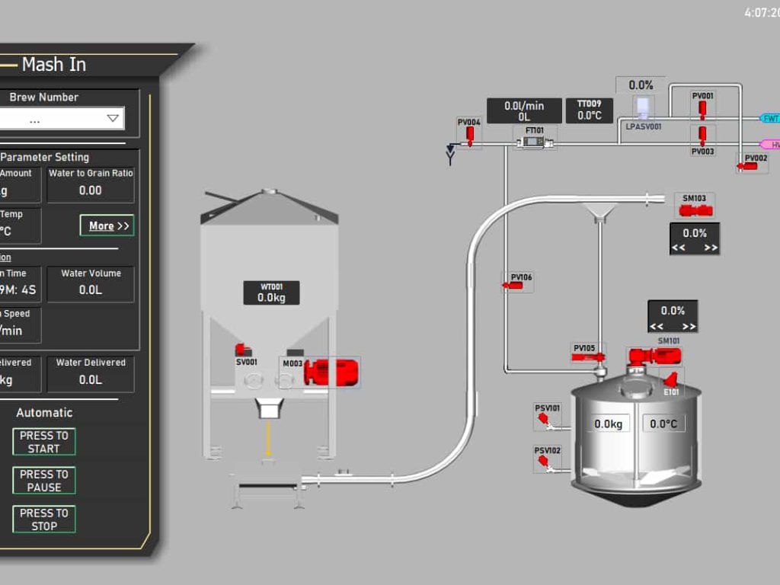Viewport: 780px width, 585px height.
Task: Open the Mash In screen header
Action: 53,65
